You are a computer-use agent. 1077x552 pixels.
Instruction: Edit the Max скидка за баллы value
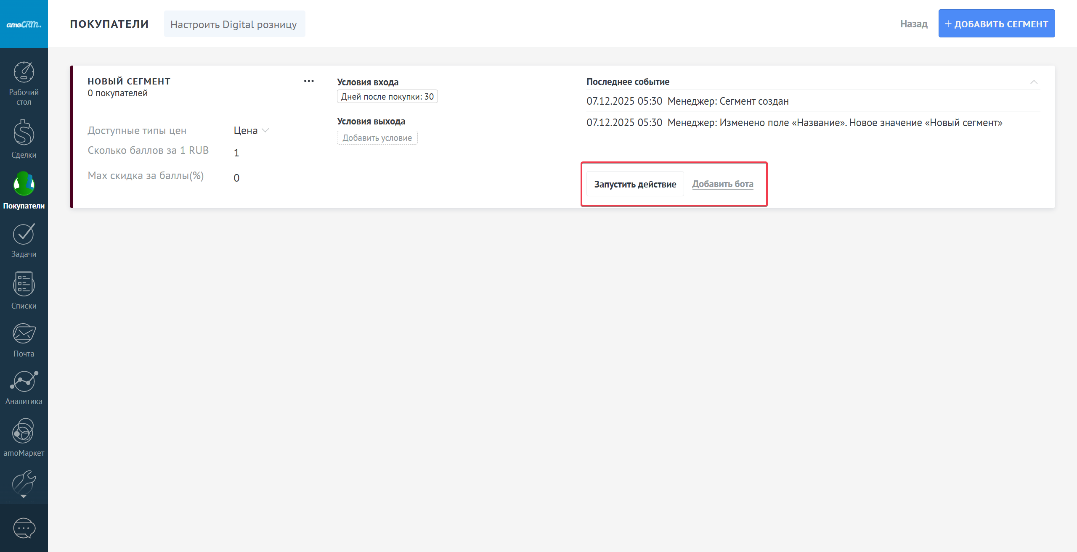236,178
